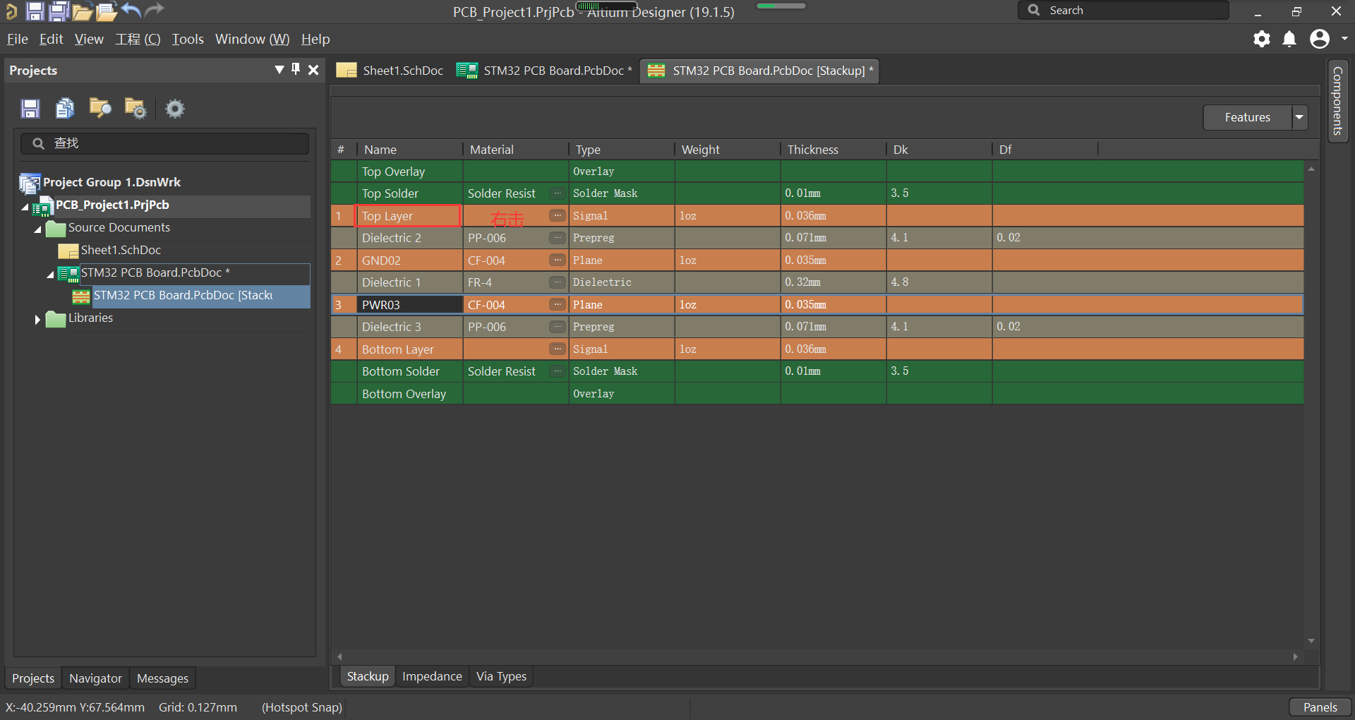Click the 查找 search box in Projects
The height and width of the screenshot is (720, 1355).
tap(164, 143)
